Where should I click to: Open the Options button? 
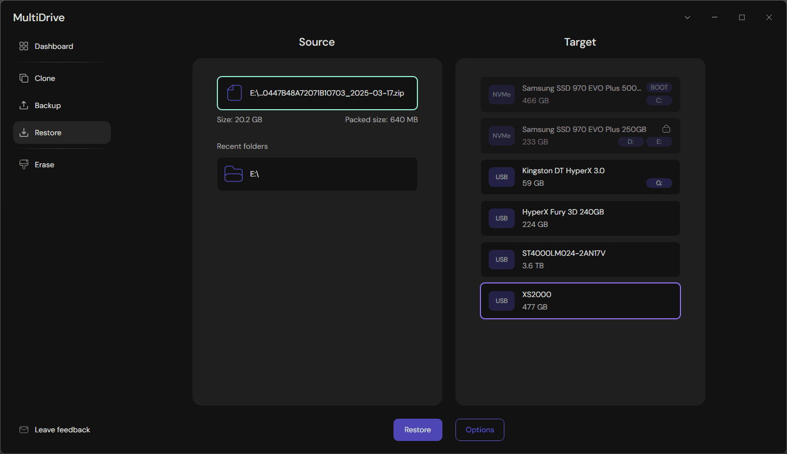tap(479, 430)
